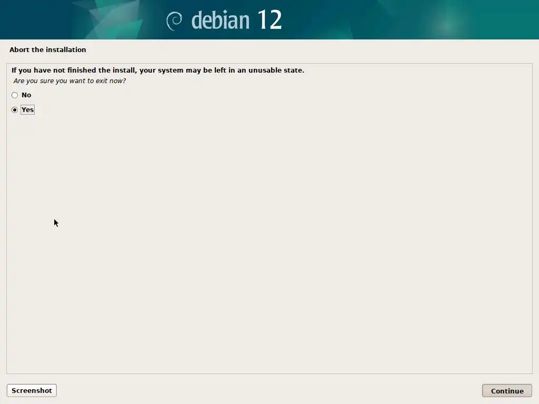Click the empty center of the dialog panel
Image resolution: width=539 pixels, height=404 pixels.
269,240
